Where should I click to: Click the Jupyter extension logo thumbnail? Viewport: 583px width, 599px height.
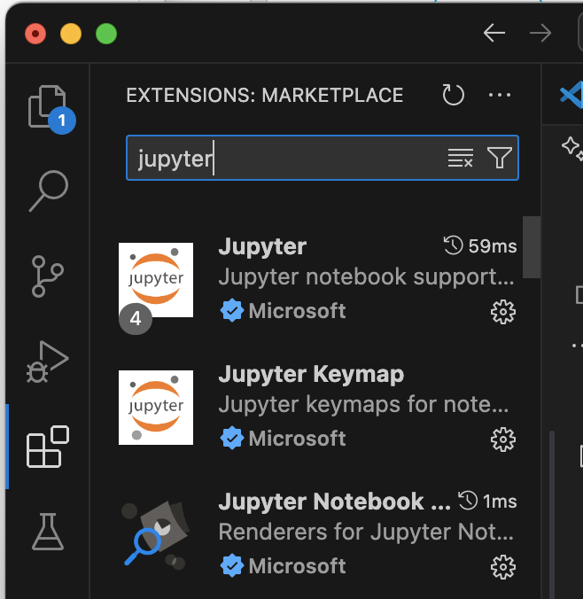click(156, 280)
